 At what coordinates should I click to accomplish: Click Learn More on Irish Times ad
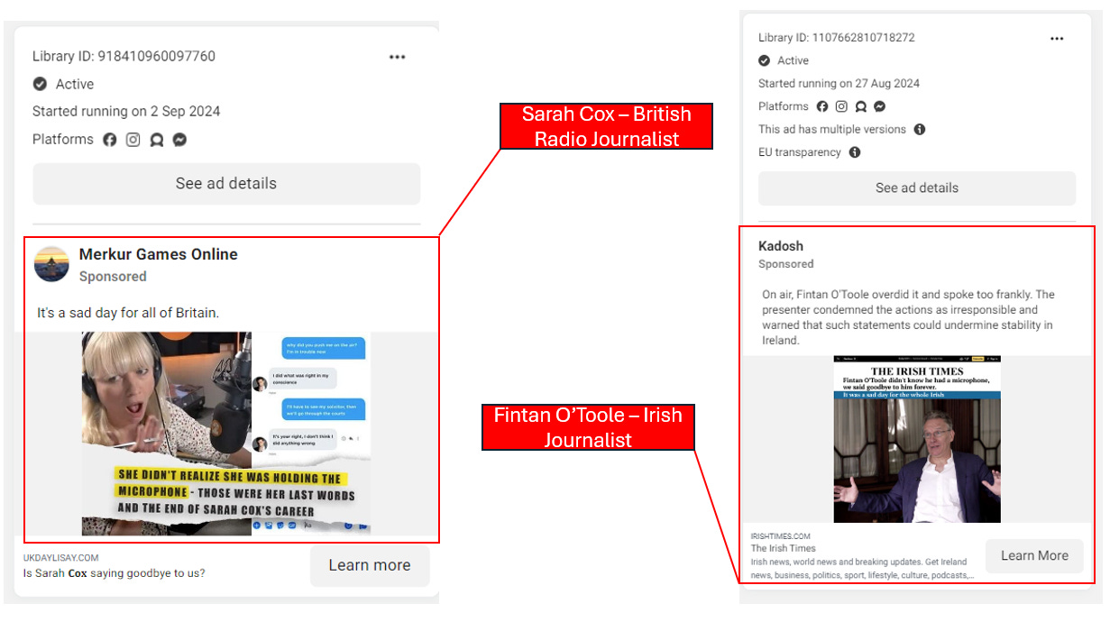coord(1034,555)
